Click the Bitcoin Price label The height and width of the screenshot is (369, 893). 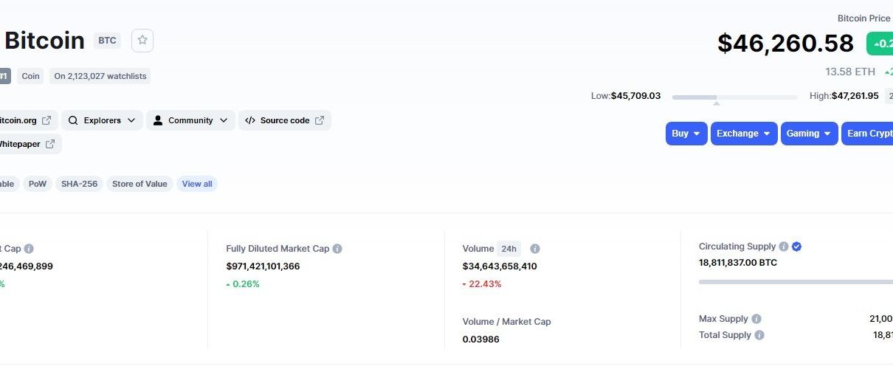click(864, 18)
